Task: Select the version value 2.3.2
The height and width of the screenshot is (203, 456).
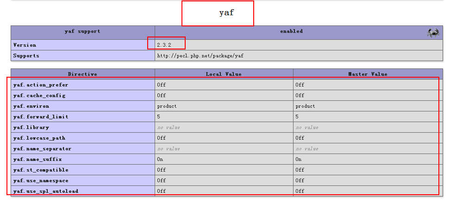Action: 164,45
